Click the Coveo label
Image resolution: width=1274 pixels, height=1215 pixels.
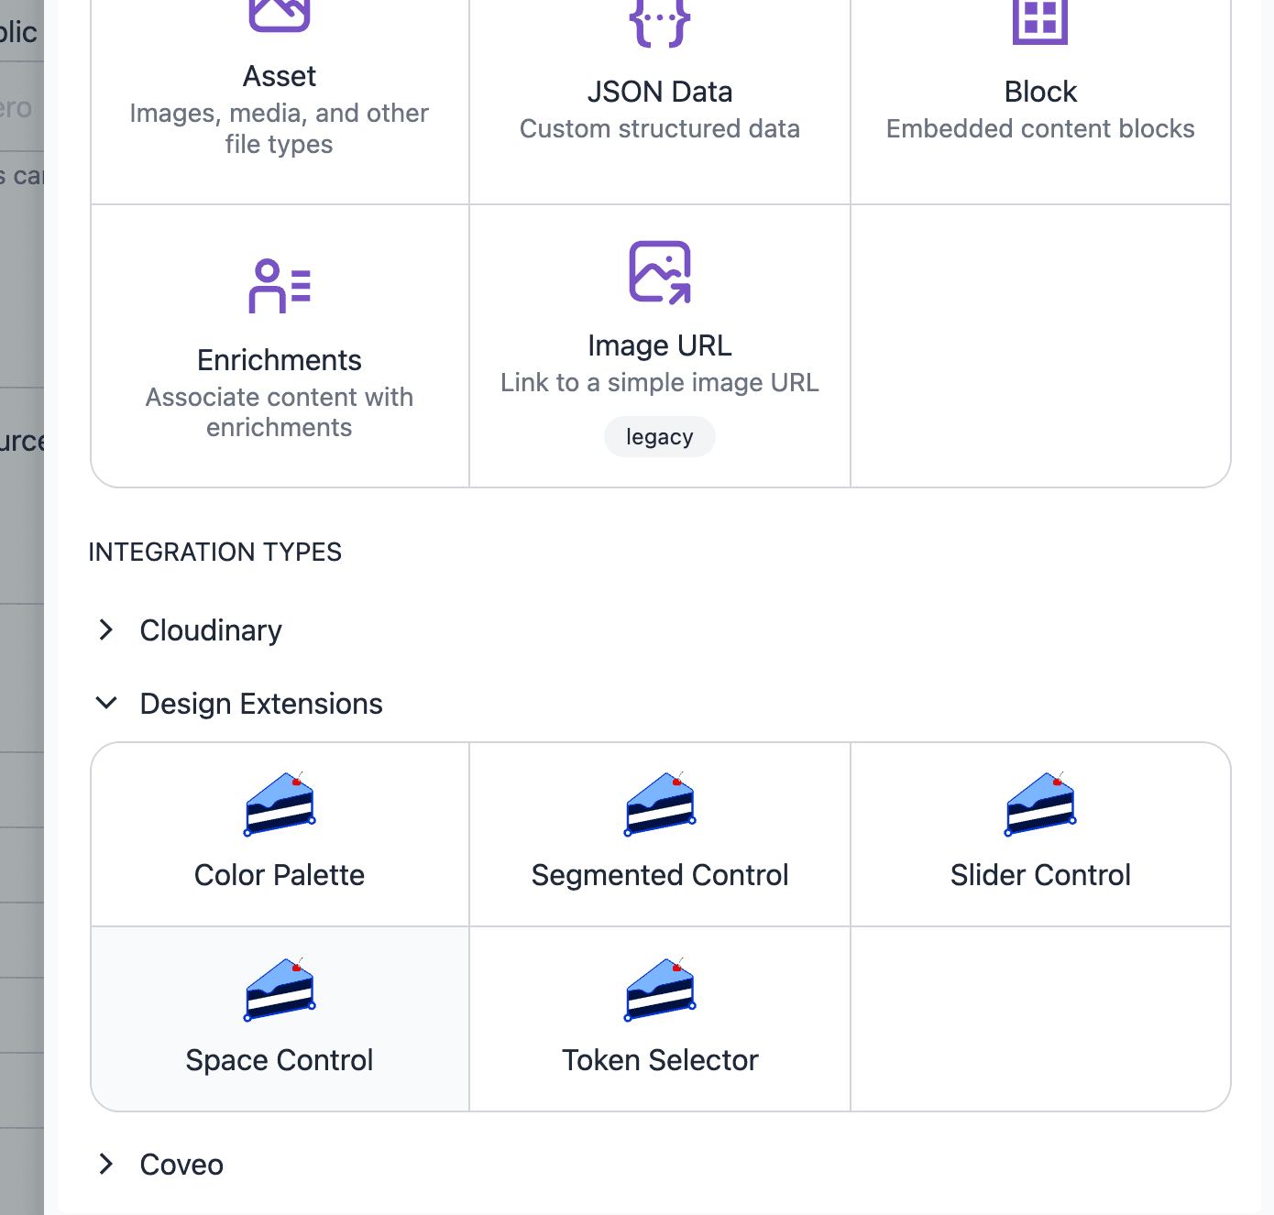(181, 1165)
